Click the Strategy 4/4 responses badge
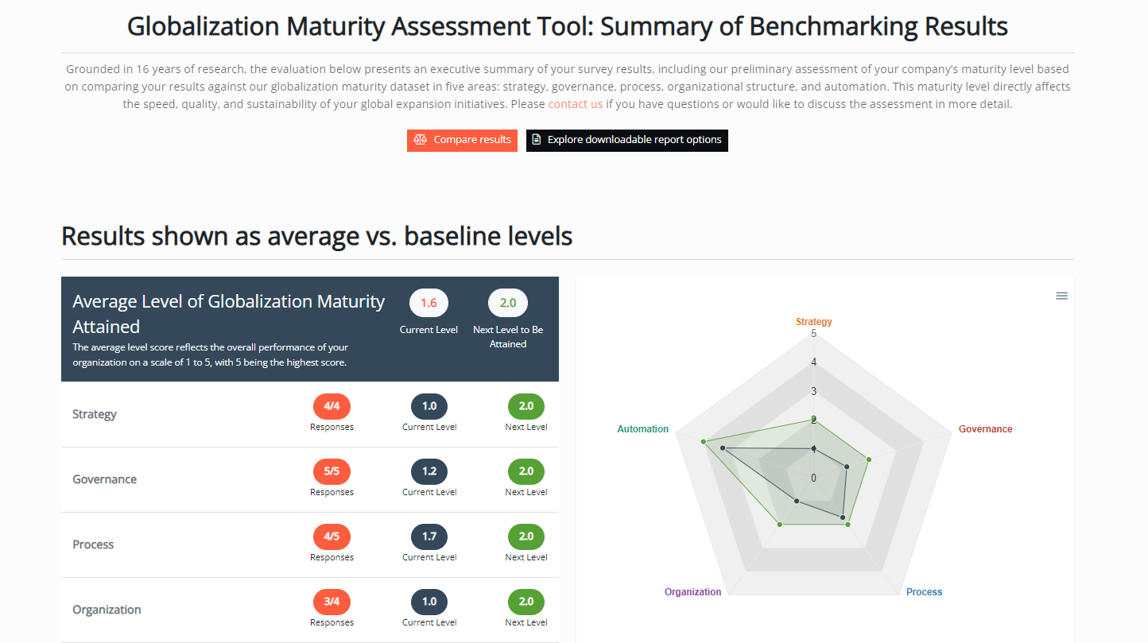The width and height of the screenshot is (1148, 643). coord(332,406)
